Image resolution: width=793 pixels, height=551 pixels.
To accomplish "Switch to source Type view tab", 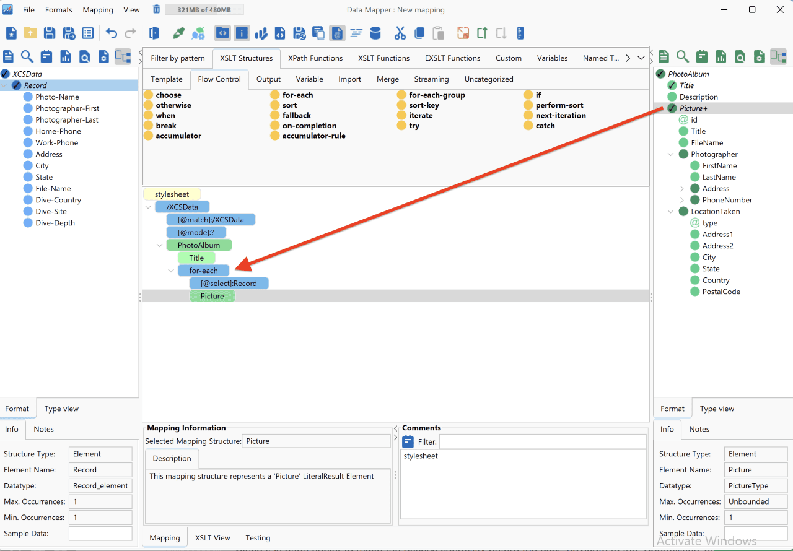I will click(61, 409).
